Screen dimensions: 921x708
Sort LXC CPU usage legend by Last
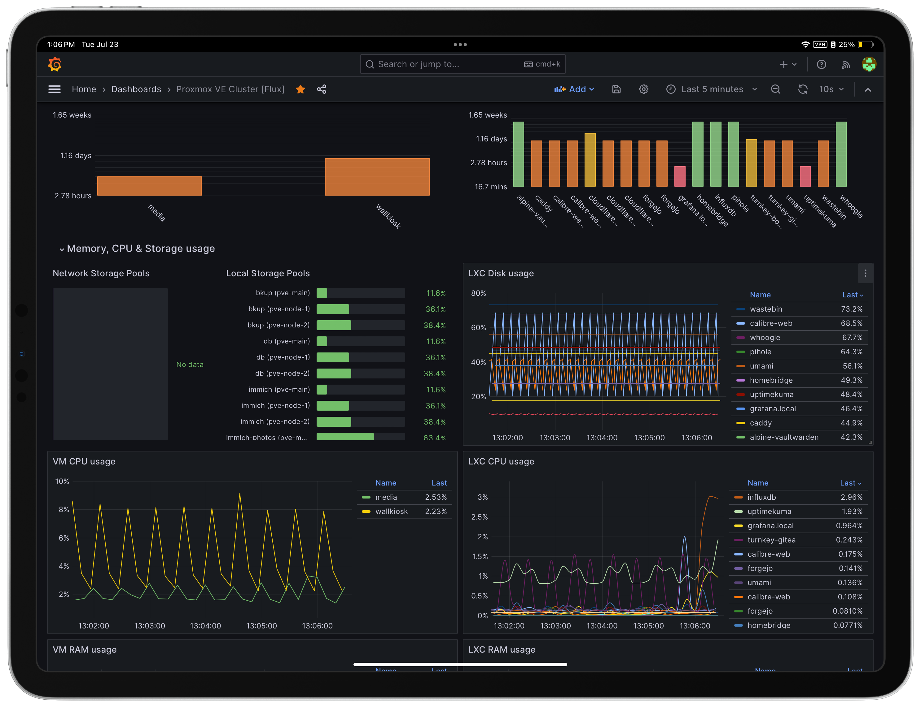850,483
